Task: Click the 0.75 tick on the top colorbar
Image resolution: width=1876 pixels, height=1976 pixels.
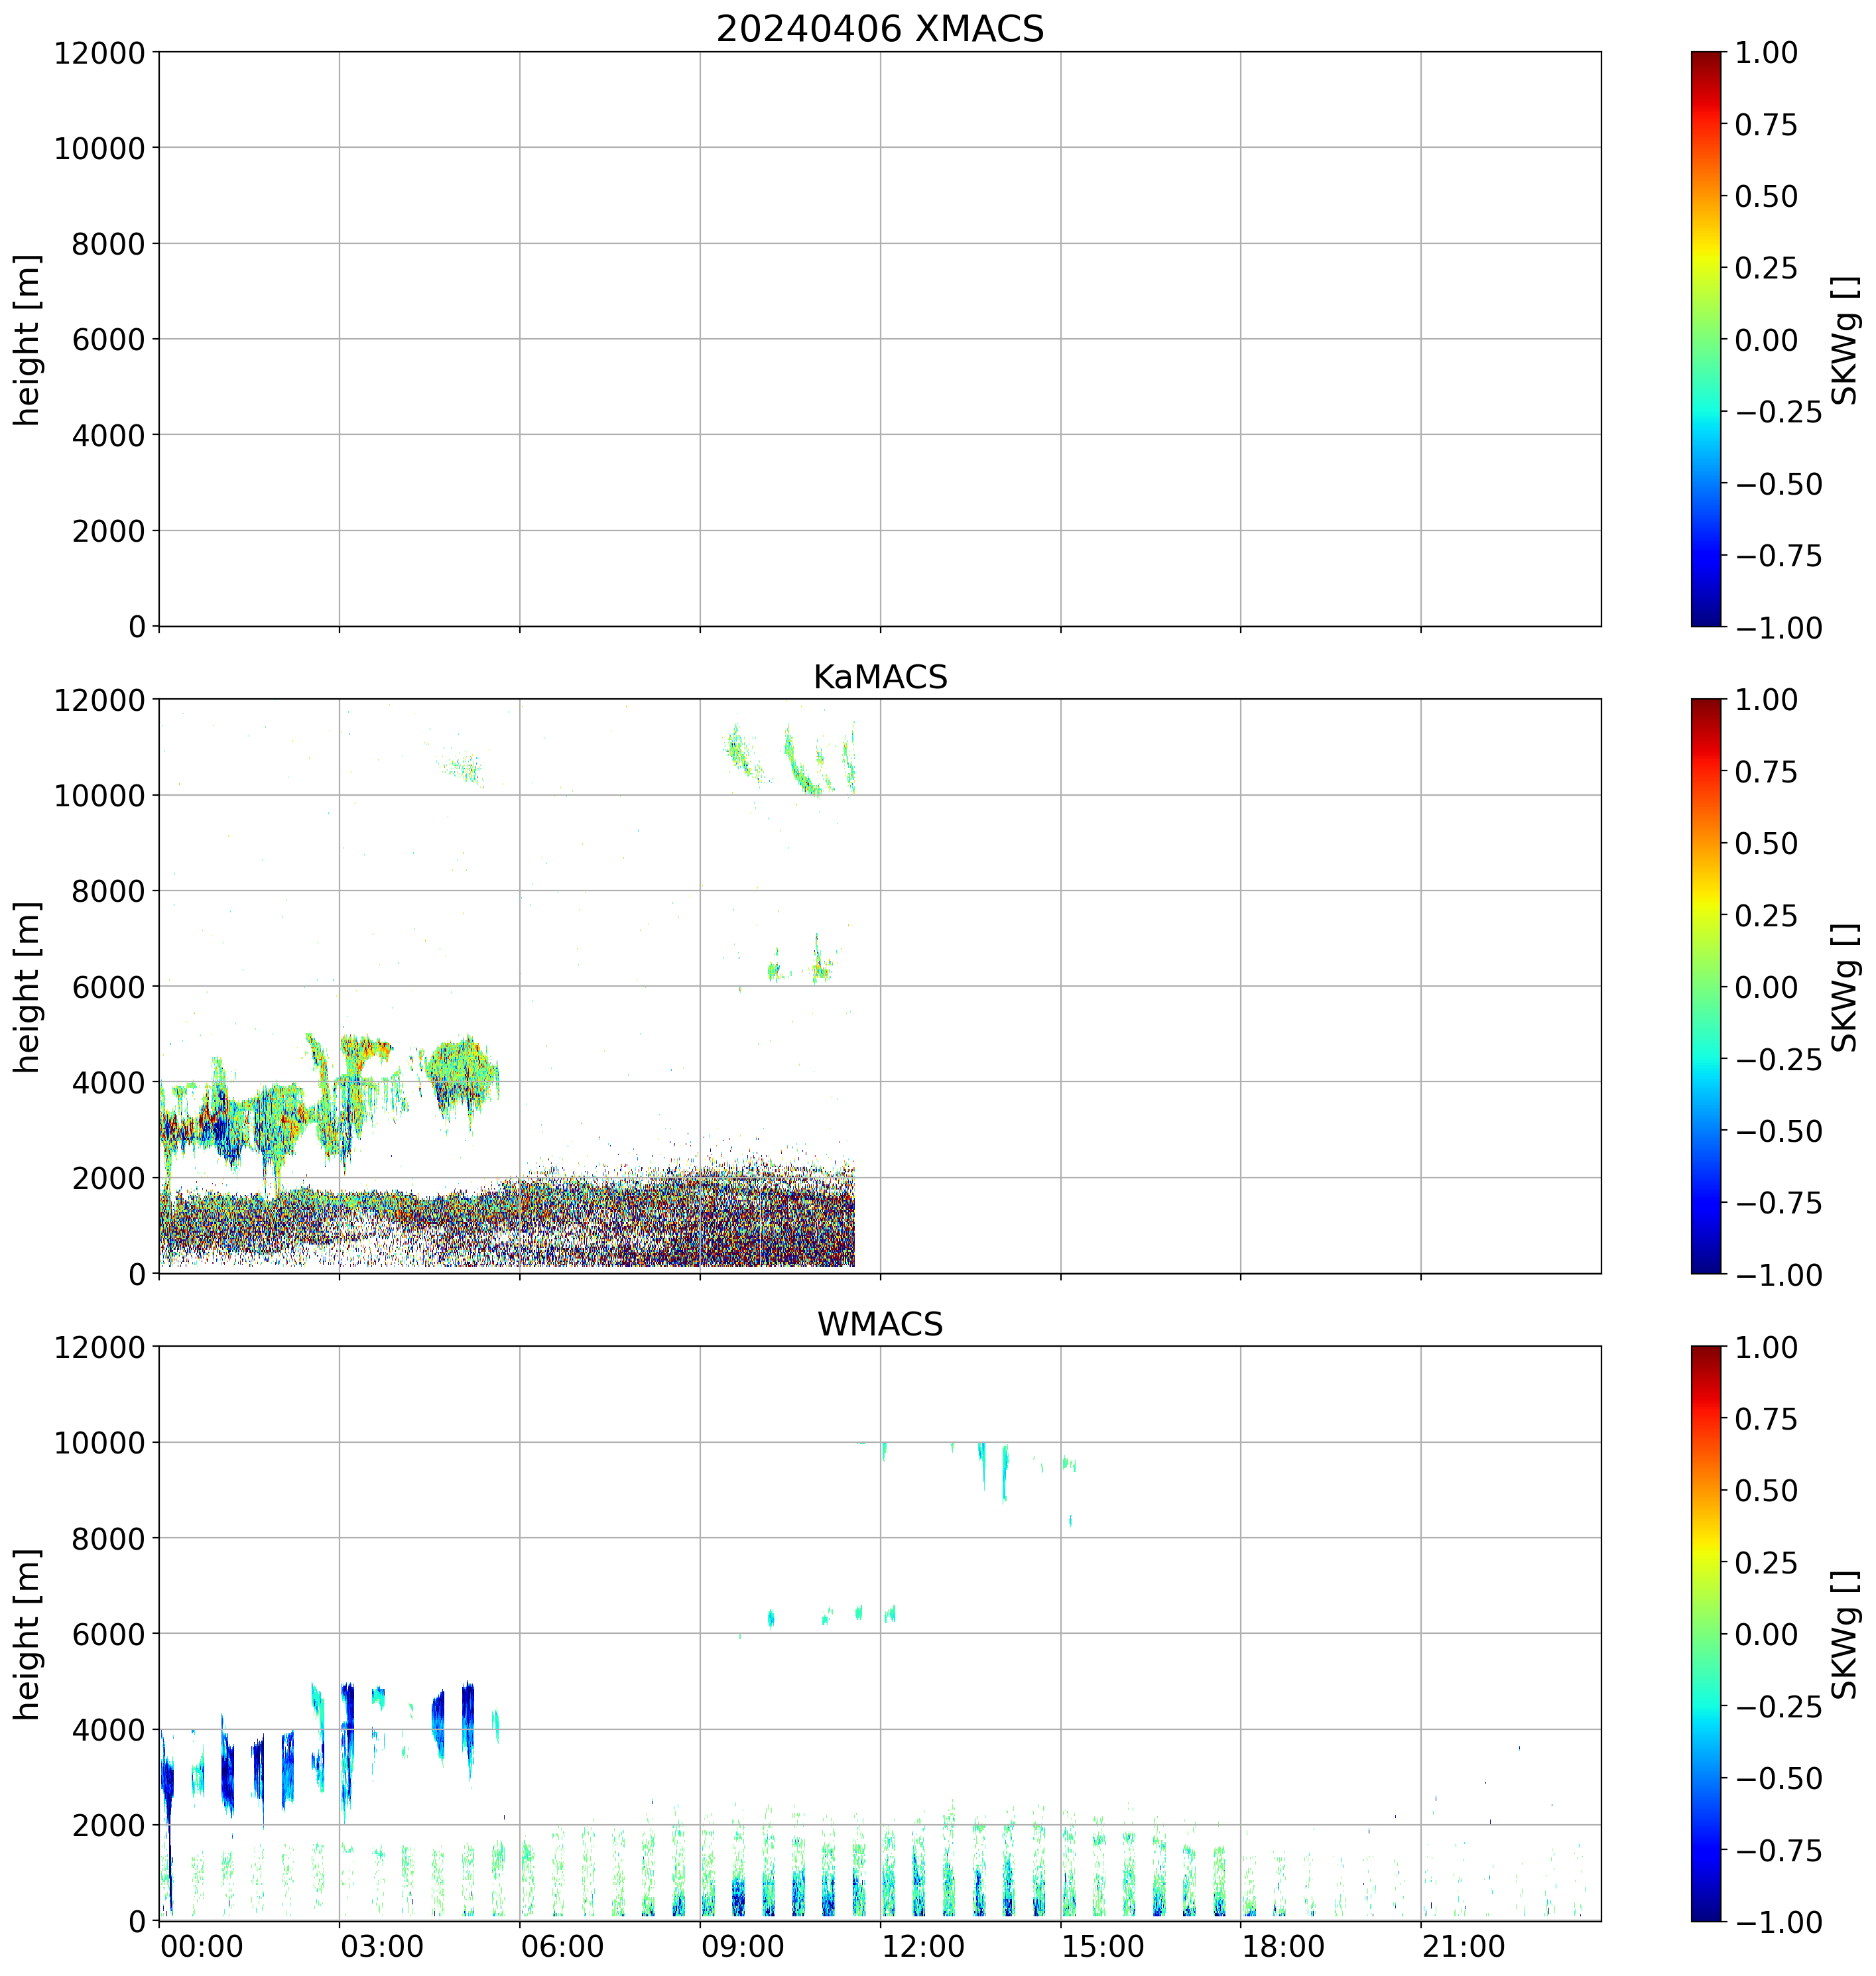Action: pyautogui.click(x=1765, y=125)
